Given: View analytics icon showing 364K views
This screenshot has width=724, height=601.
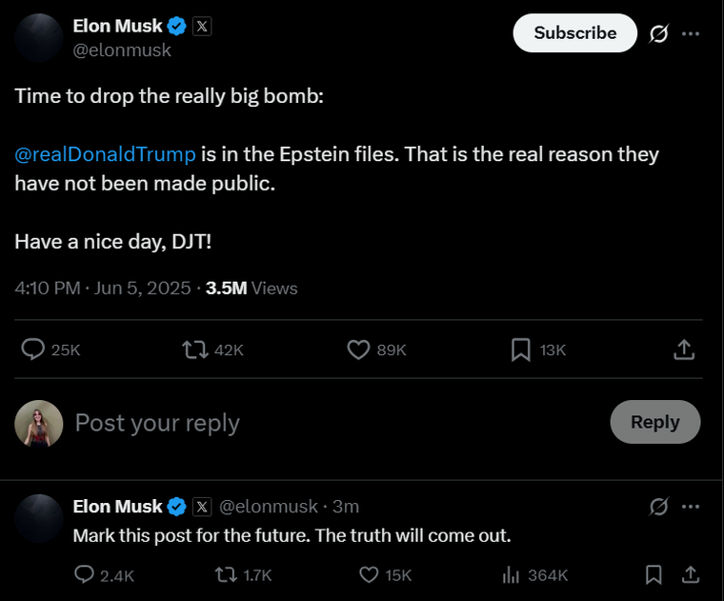Looking at the screenshot, I should click(511, 575).
